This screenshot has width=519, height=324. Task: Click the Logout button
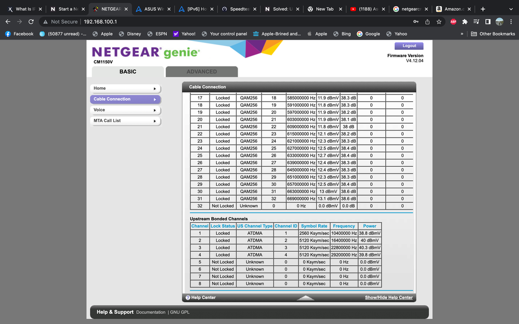(408, 46)
